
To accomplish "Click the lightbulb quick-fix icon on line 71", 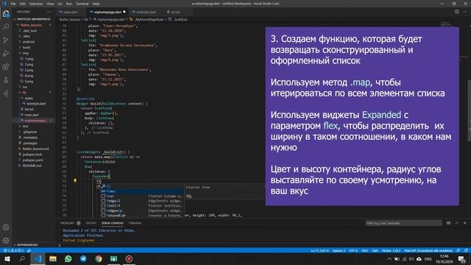I will (x=75, y=180).
